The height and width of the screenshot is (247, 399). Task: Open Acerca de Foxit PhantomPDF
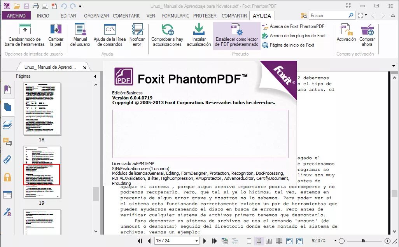tap(293, 26)
